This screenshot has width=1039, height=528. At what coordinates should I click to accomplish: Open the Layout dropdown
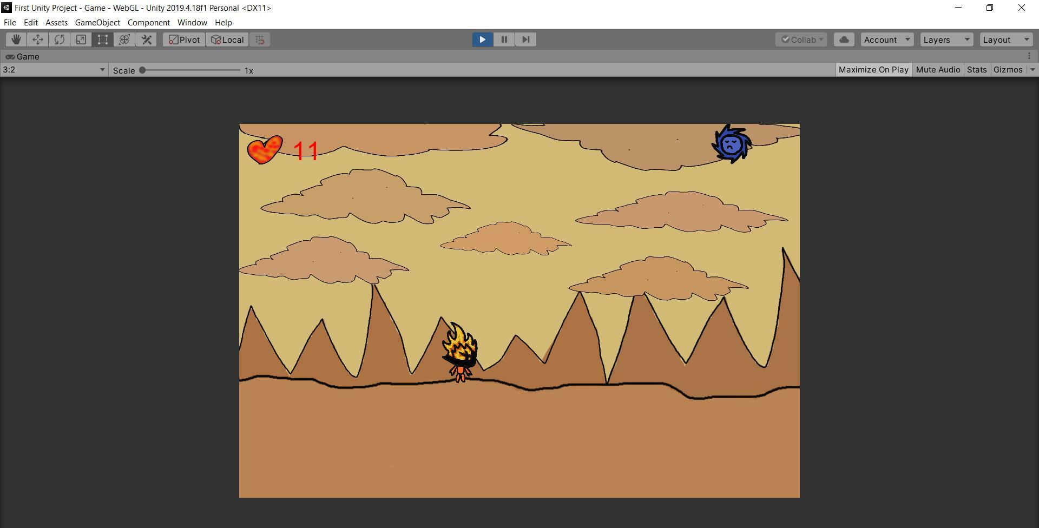pos(1005,39)
